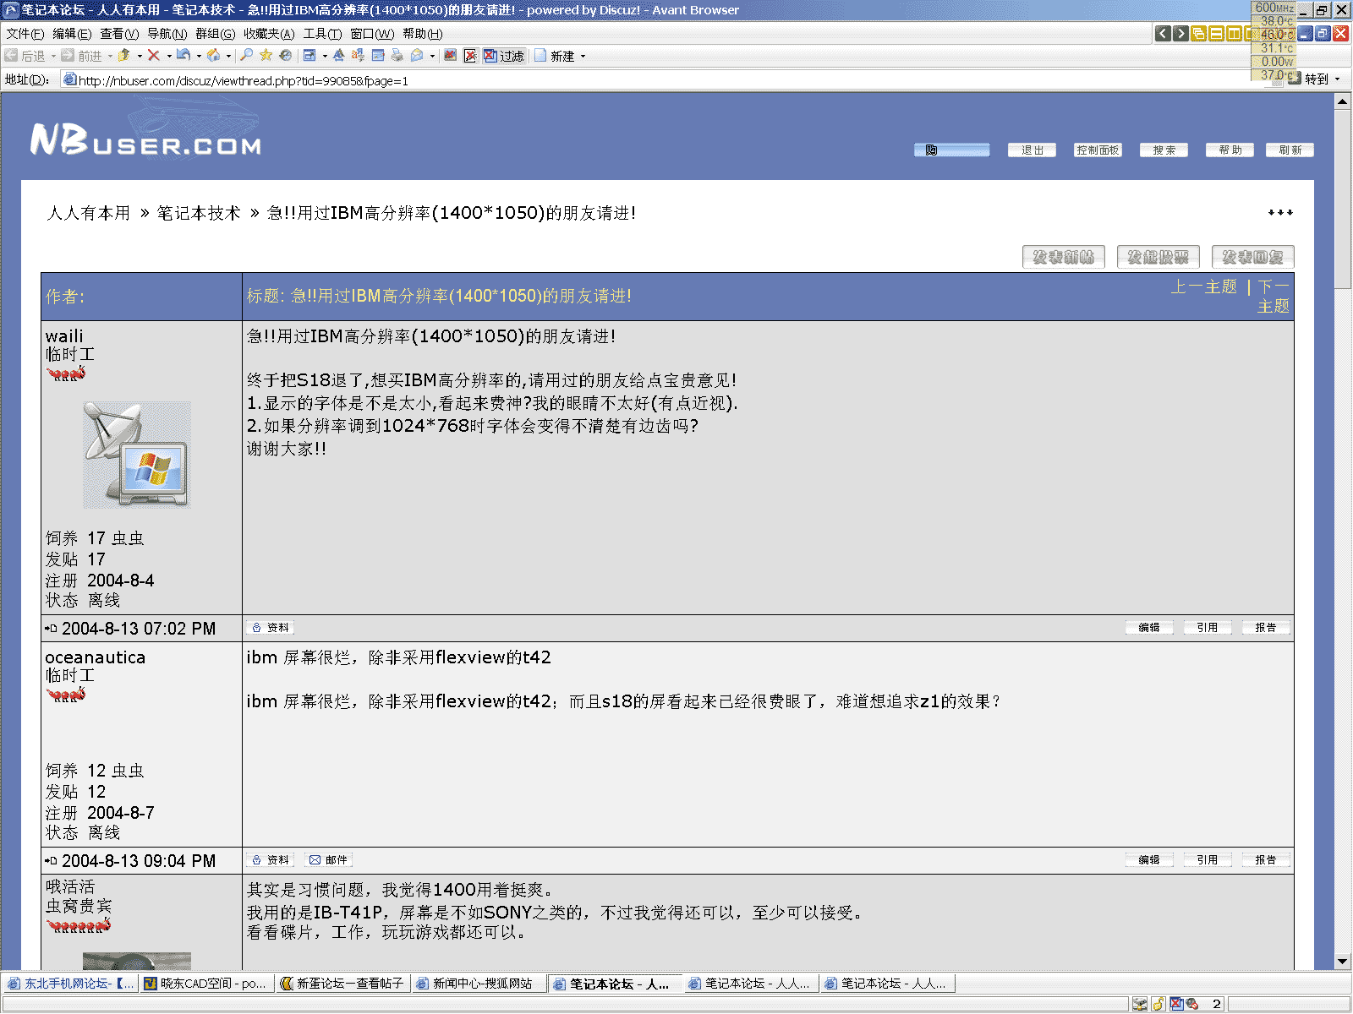
Task: Open the 编辑(E) menu
Action: coord(72,34)
